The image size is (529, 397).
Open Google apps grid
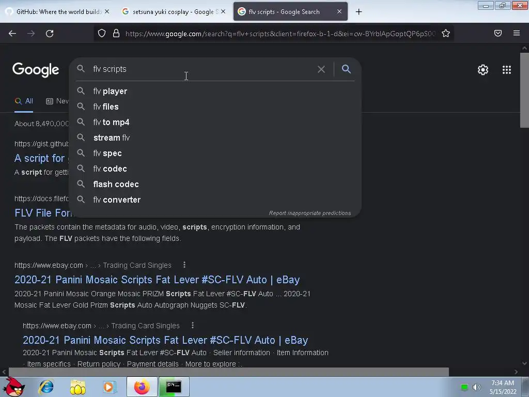pos(506,70)
